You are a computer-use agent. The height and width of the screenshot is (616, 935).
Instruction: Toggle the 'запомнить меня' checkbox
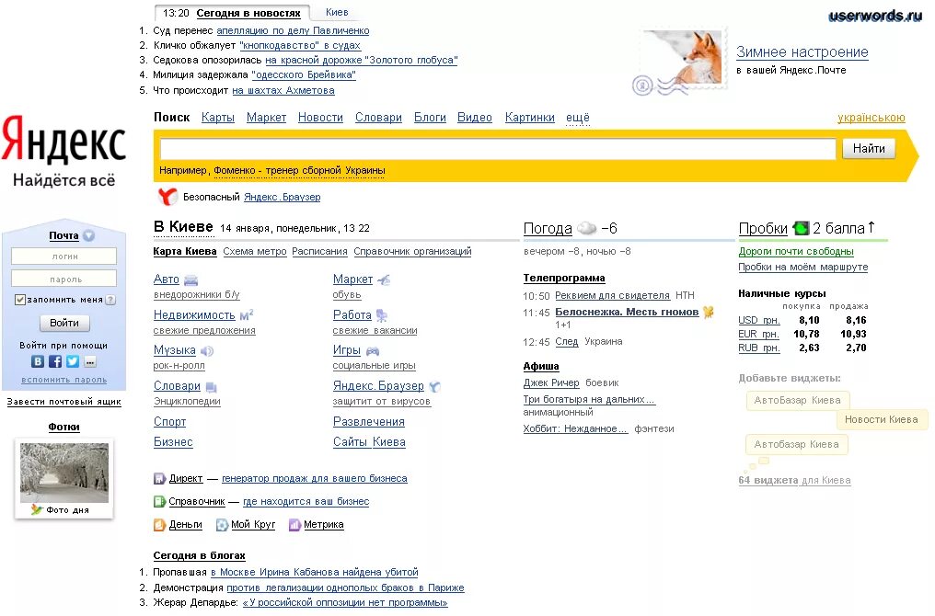[x=20, y=300]
